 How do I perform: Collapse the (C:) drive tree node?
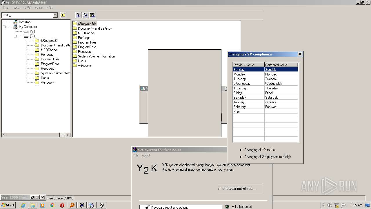click(x=15, y=36)
